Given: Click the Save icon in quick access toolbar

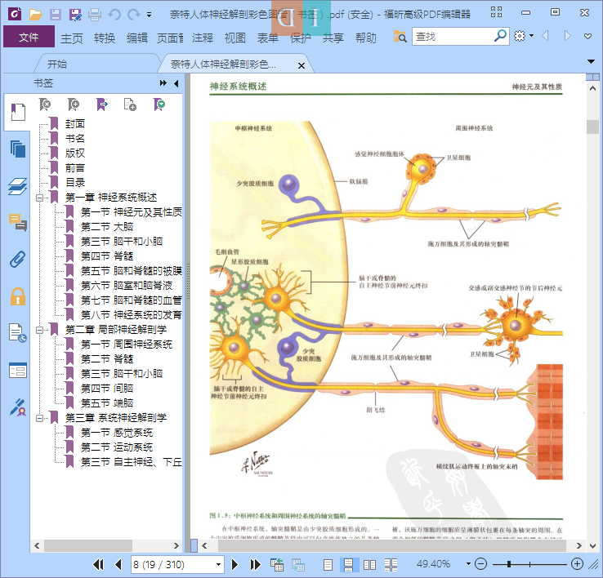Looking at the screenshot, I should pyautogui.click(x=56, y=15).
